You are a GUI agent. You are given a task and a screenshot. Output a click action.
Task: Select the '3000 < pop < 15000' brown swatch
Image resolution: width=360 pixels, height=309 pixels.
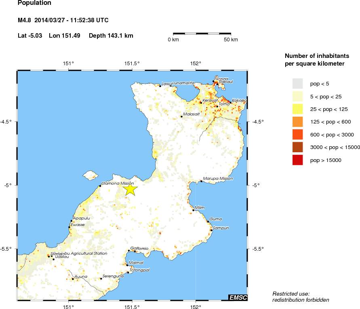click(297, 147)
